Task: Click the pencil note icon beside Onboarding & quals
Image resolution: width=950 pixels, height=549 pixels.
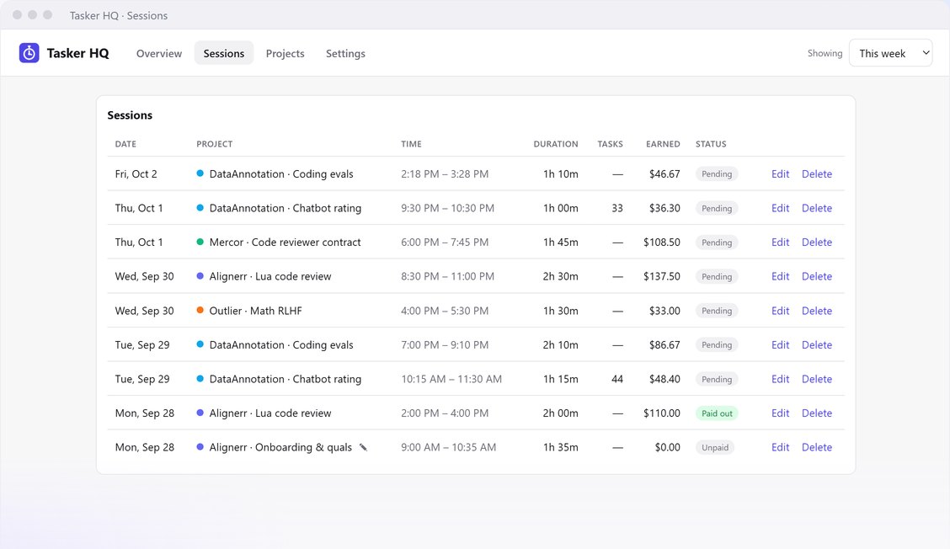Action: 363,447
